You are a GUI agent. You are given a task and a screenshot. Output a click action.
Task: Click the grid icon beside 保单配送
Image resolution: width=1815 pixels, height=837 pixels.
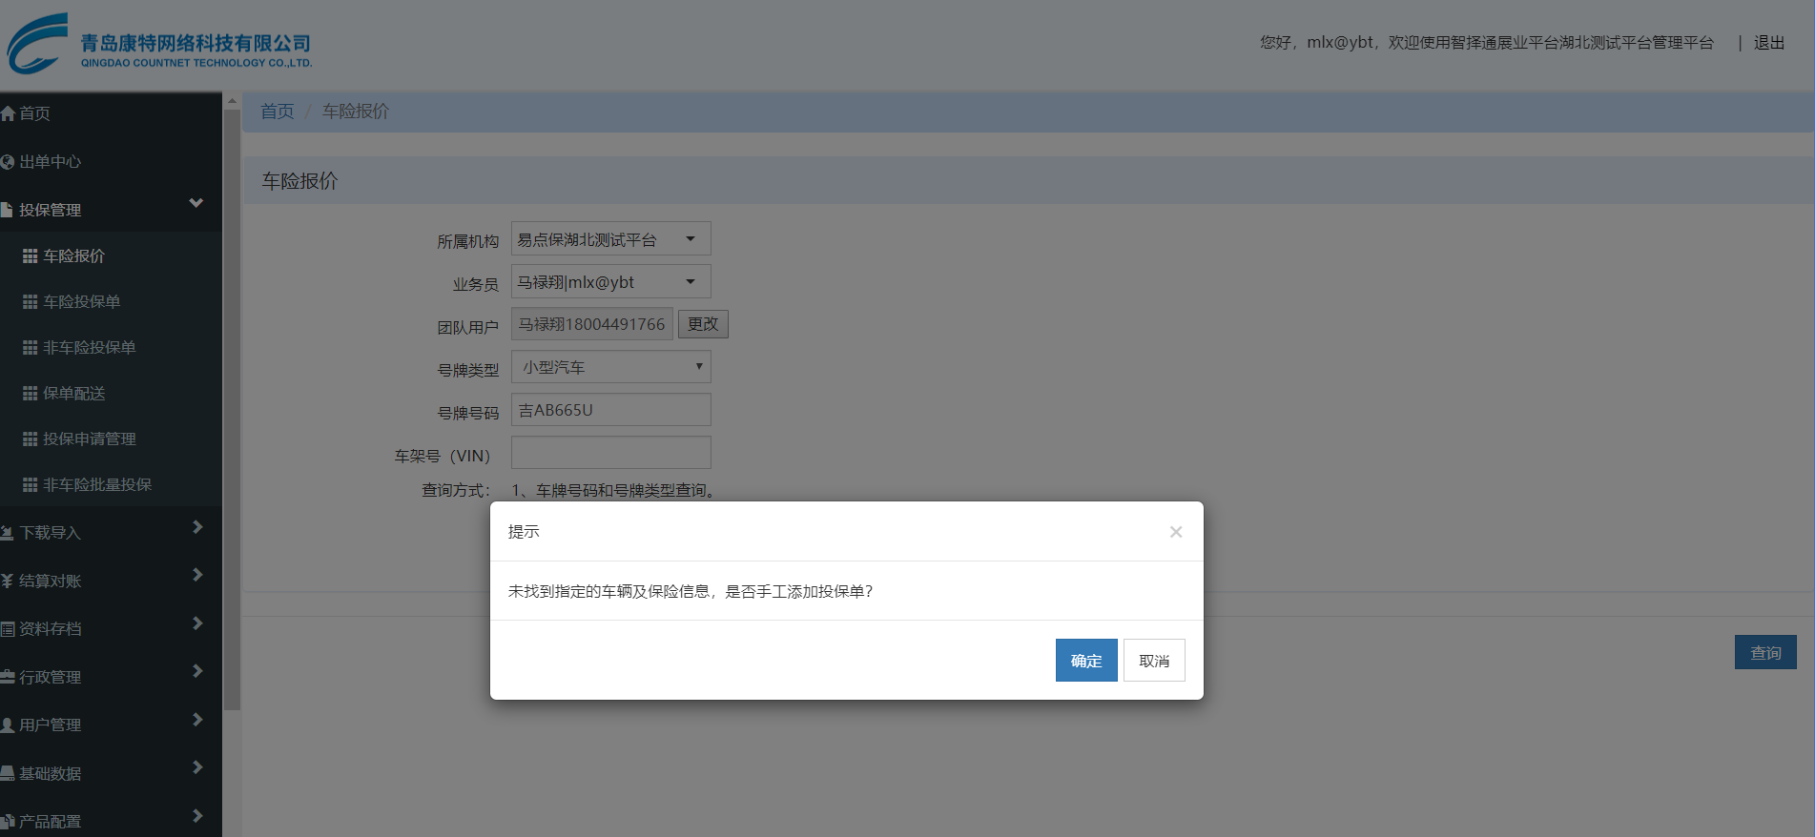click(x=31, y=394)
